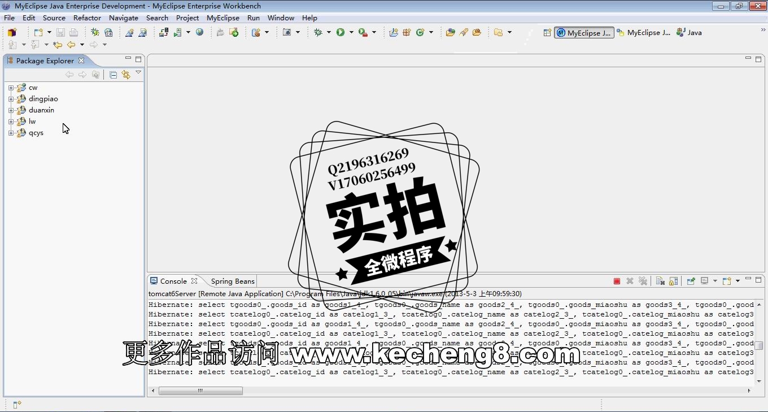Select the dingpiao project label
Image resolution: width=768 pixels, height=412 pixels.
(x=43, y=99)
